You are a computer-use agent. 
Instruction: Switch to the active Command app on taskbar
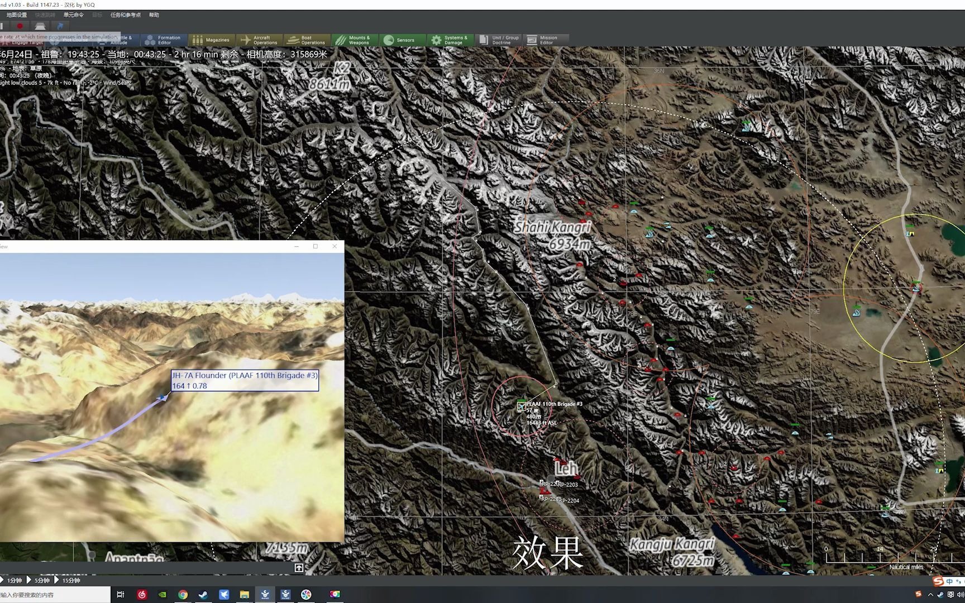pyautogui.click(x=265, y=595)
